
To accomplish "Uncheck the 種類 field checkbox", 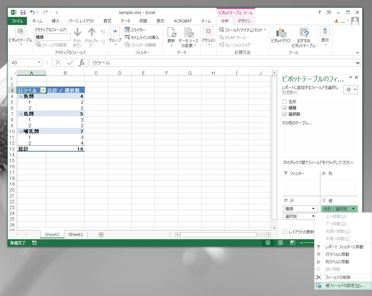I will pyautogui.click(x=284, y=108).
